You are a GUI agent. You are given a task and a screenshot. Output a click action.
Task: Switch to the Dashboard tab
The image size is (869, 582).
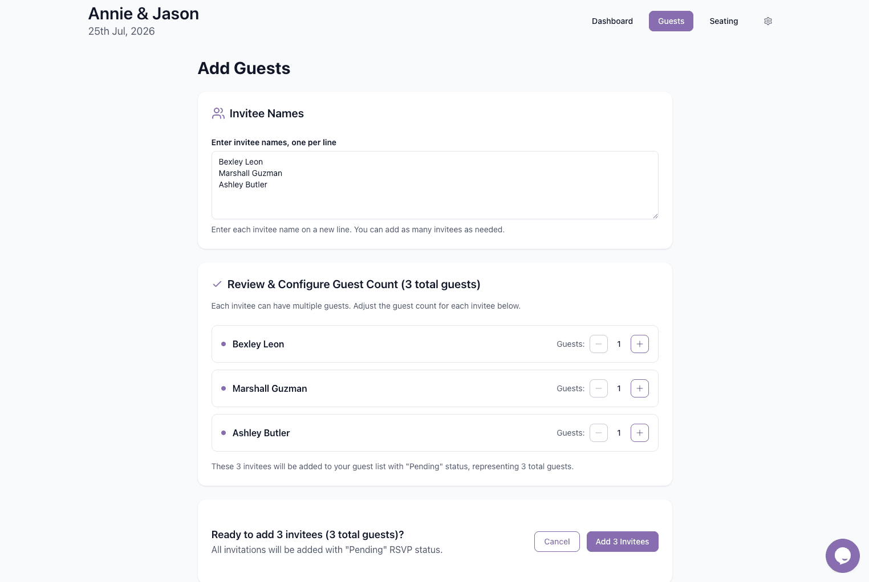click(x=612, y=21)
